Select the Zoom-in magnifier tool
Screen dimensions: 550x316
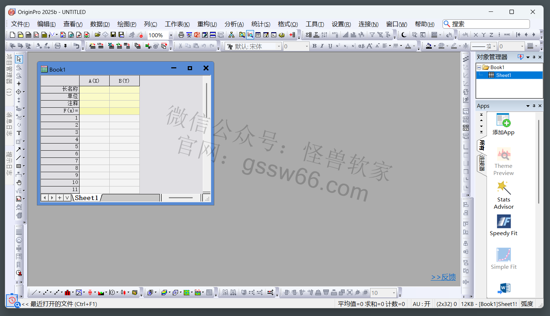[19, 67]
